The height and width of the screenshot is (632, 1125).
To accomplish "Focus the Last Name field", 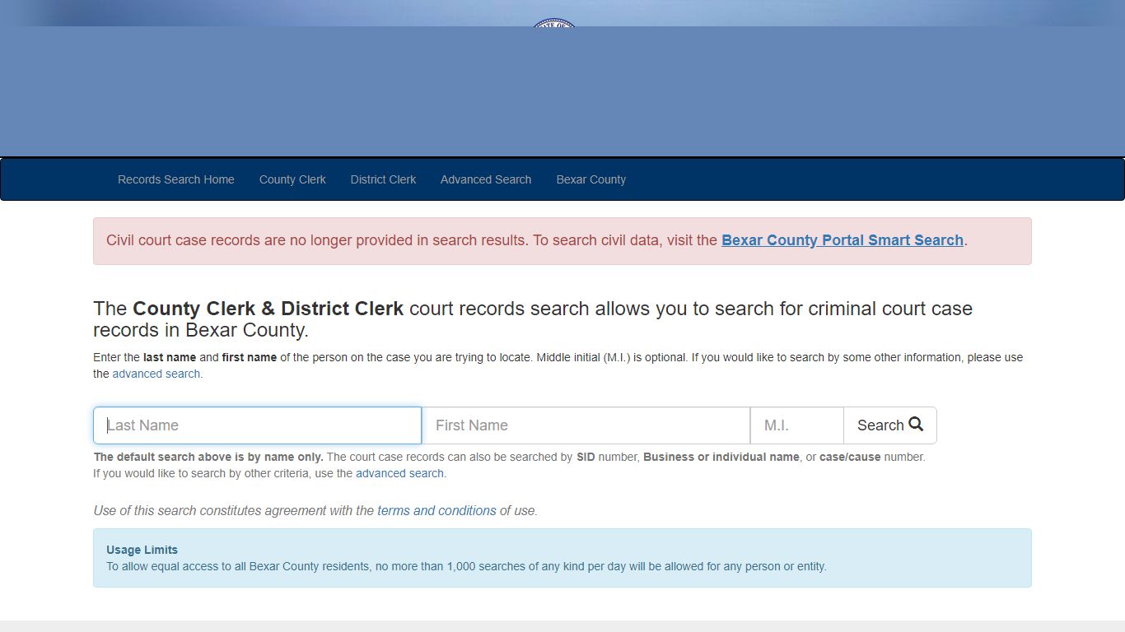I will click(257, 425).
